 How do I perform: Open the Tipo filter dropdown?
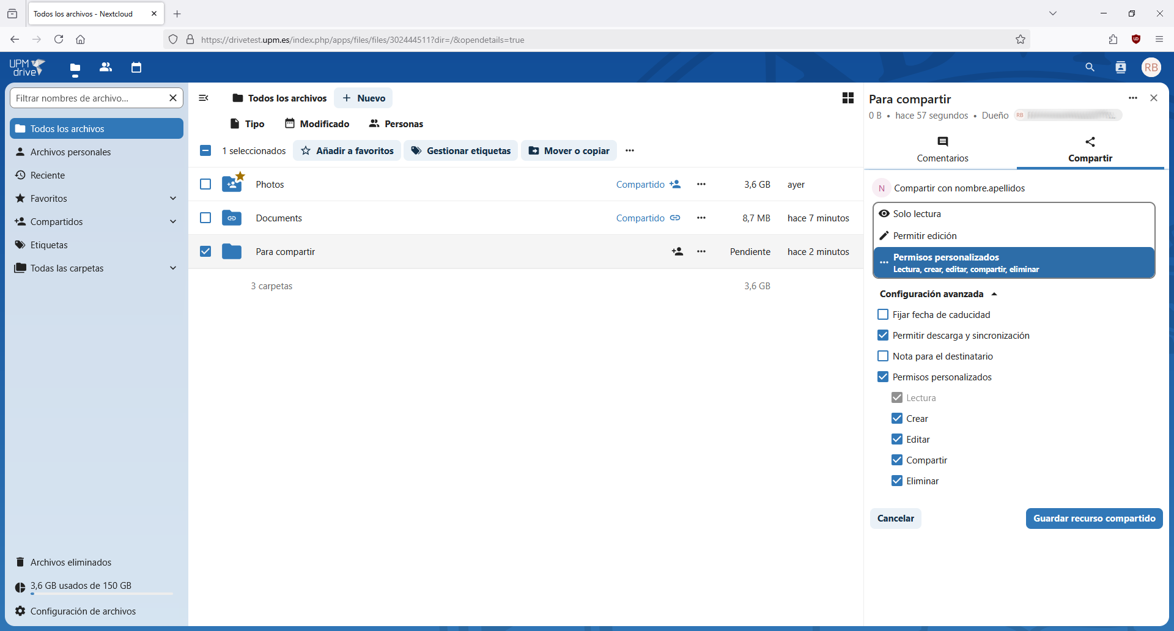click(247, 124)
